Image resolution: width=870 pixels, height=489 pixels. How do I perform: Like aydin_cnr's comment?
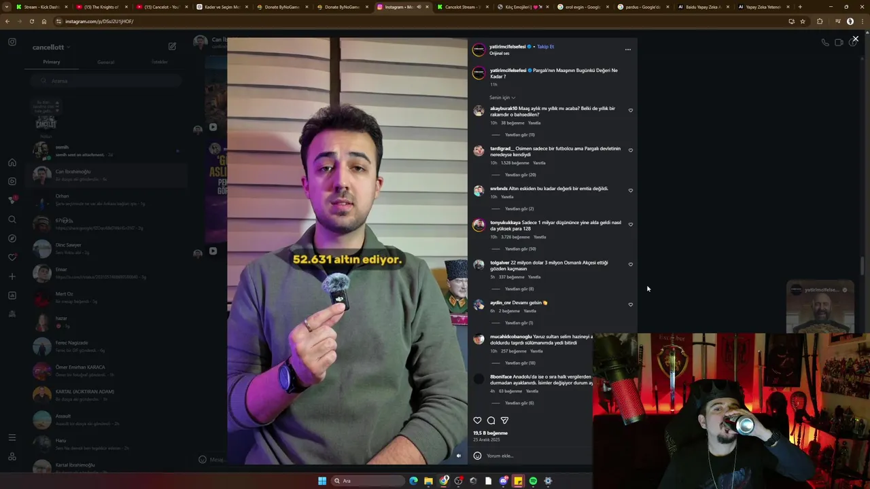tap(630, 304)
